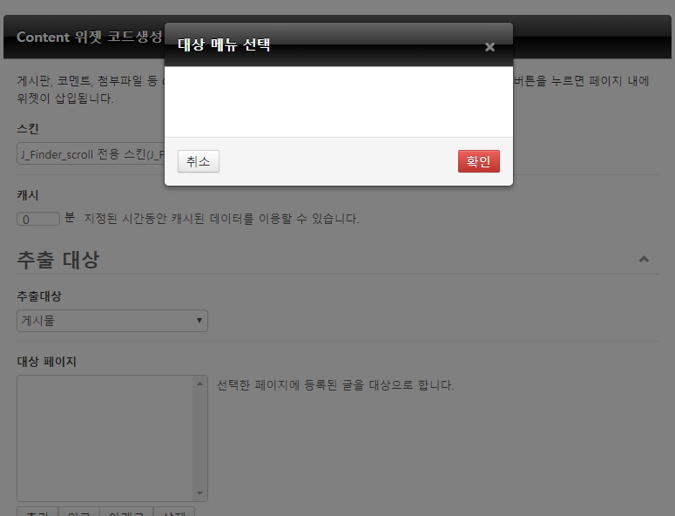The image size is (675, 516).
Task: Click the list box scroll down arrow
Action: (x=200, y=494)
